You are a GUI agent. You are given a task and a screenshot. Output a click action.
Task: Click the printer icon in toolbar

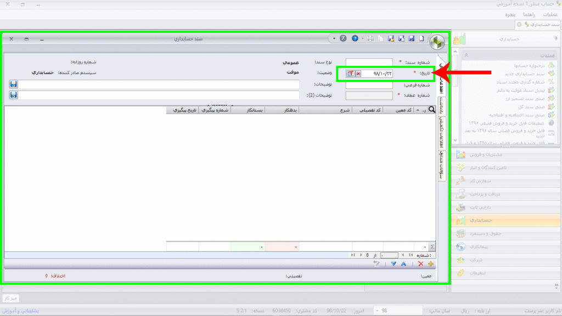click(x=370, y=38)
